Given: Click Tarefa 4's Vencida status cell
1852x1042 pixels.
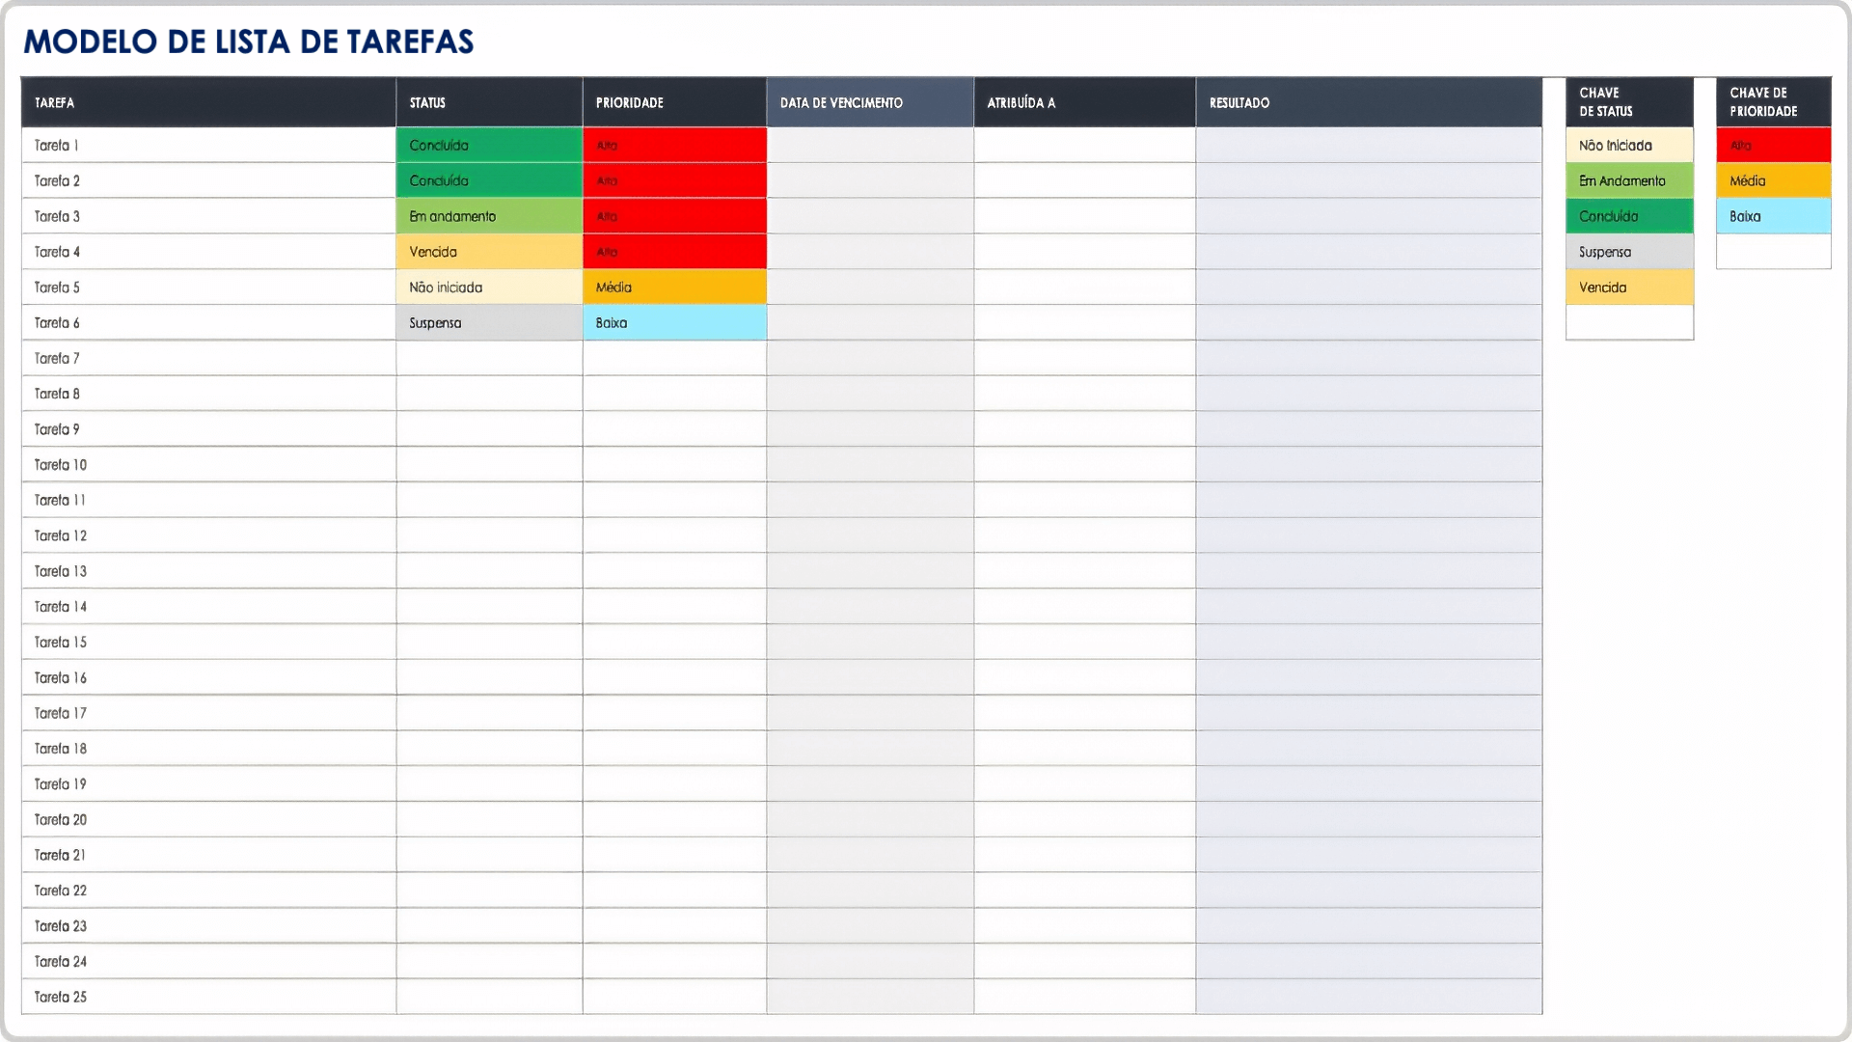Looking at the screenshot, I should coord(489,252).
